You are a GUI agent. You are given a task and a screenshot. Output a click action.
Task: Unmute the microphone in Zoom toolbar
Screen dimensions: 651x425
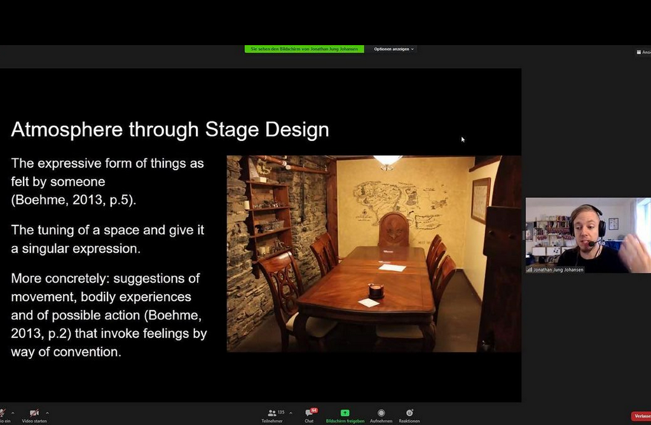tap(3, 415)
